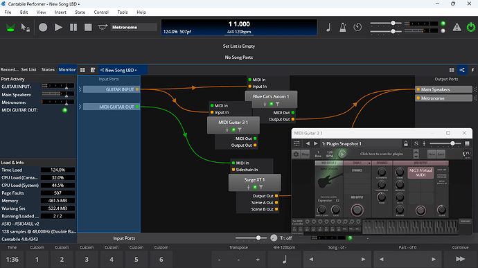Screen dimensions: 478x268
Task: Open the Tools menu
Action: [123, 12]
